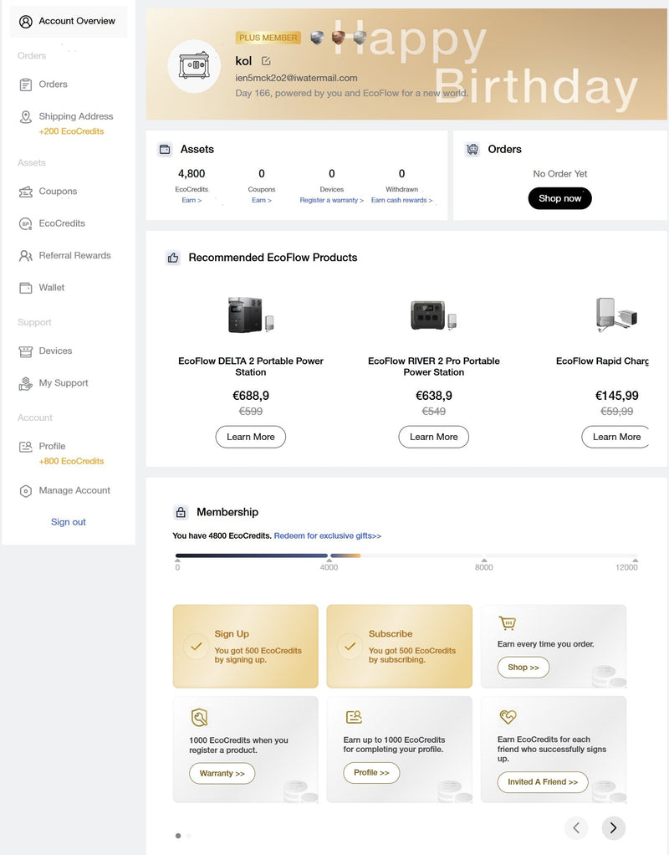Screen dimensions: 669x855
Task: Click the first carousel page dot
Action: (178, 836)
